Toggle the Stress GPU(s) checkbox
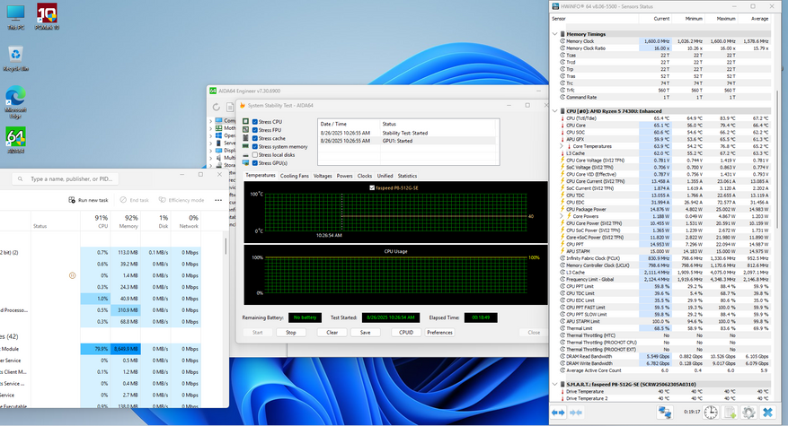788x426 pixels. 255,163
